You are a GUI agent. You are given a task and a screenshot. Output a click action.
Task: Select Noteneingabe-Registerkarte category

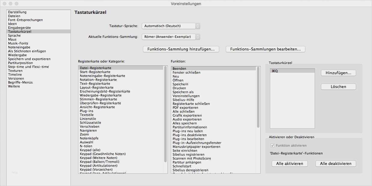tap(121, 76)
